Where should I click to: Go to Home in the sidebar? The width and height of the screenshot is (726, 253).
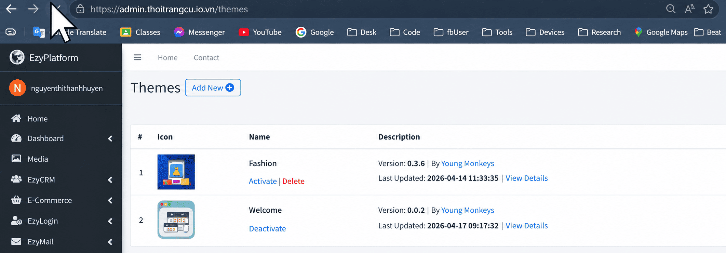61,119
